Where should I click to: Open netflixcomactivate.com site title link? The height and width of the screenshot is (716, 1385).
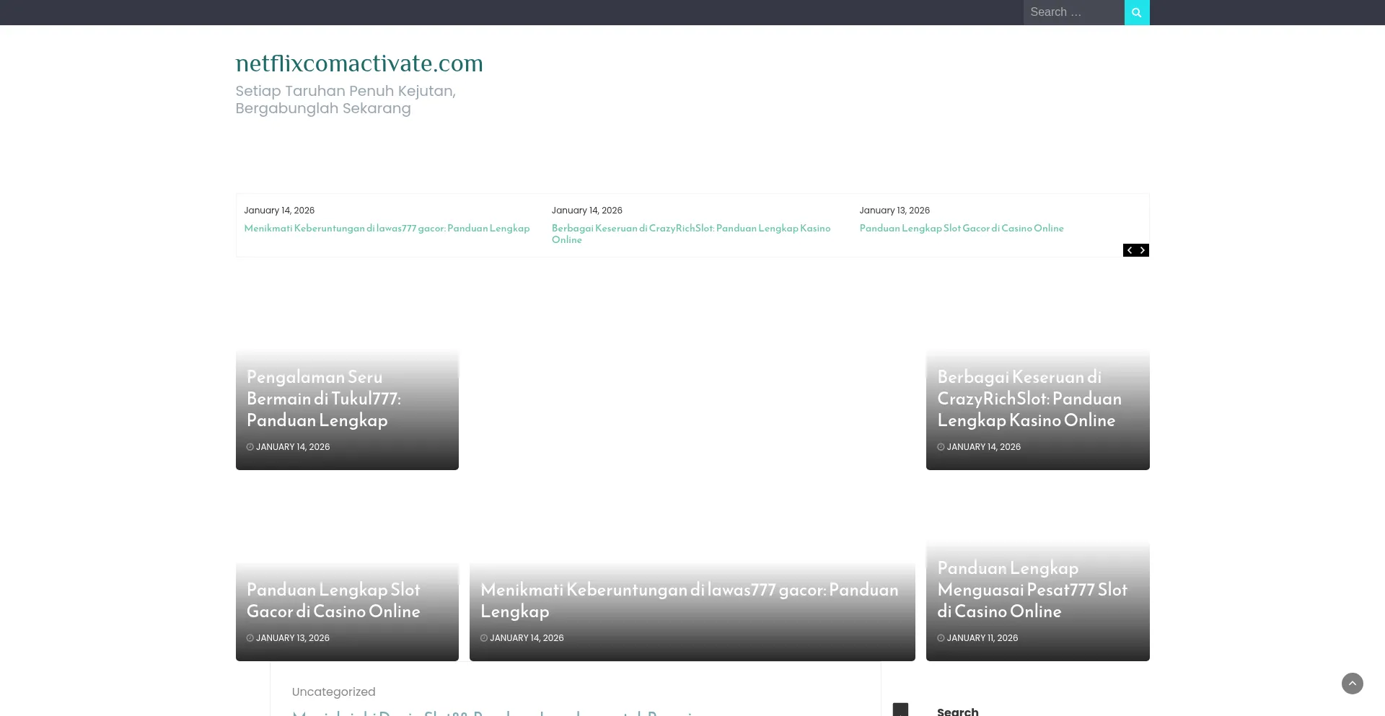(x=359, y=63)
